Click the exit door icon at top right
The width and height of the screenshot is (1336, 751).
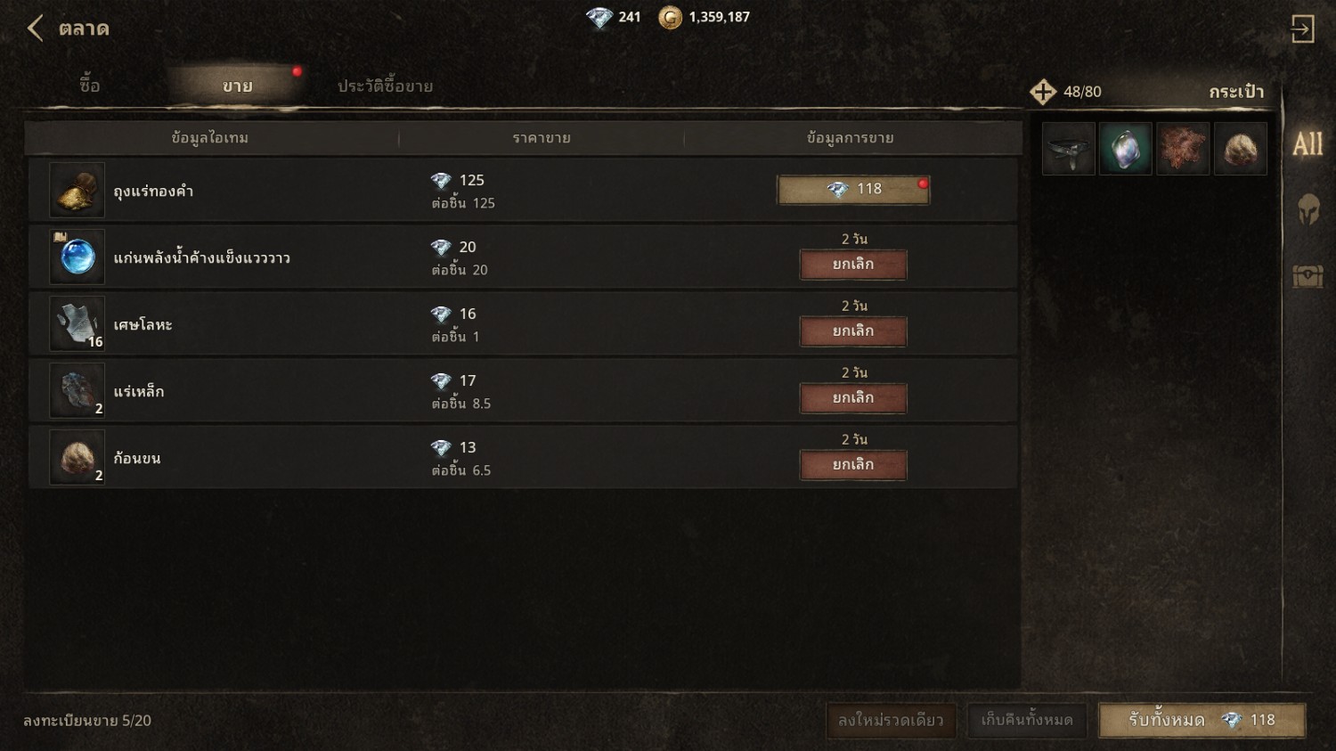pos(1302,29)
